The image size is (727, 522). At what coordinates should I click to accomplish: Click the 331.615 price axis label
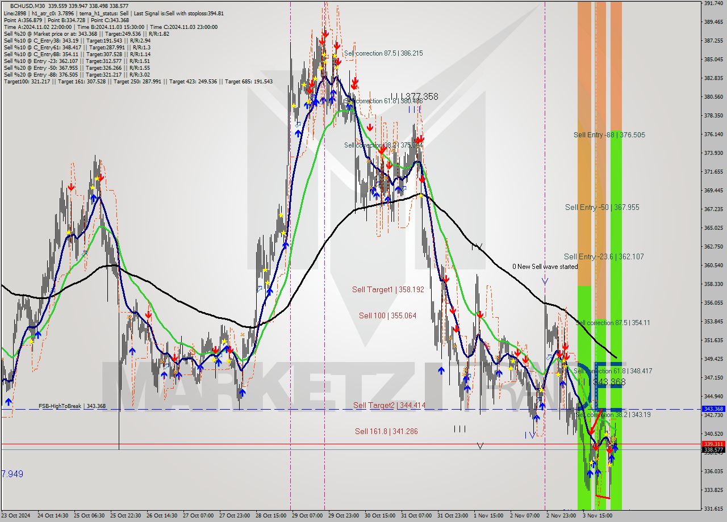click(713, 508)
